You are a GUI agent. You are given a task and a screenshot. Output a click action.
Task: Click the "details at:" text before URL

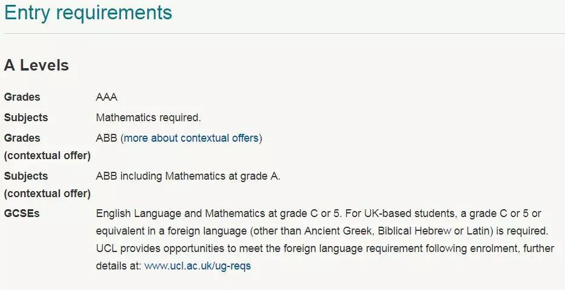[x=119, y=266]
